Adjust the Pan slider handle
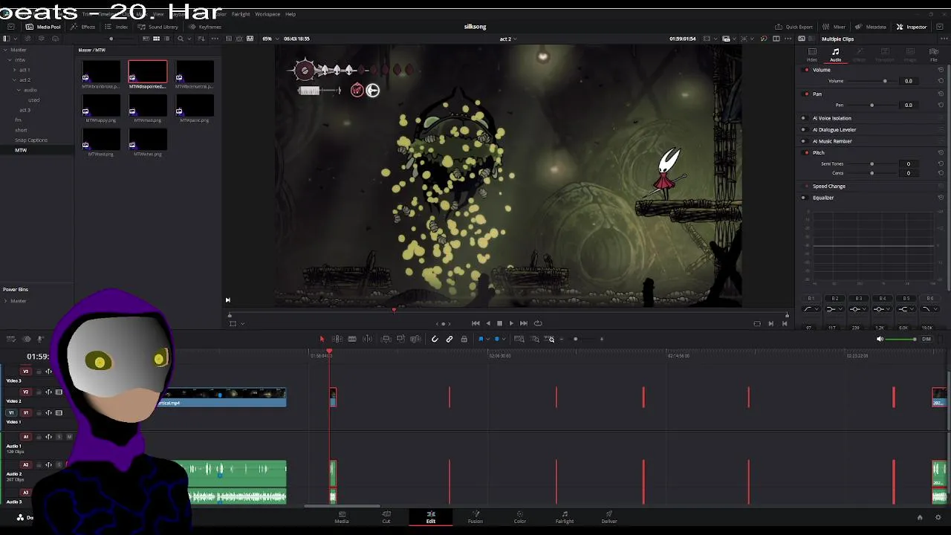 [872, 105]
